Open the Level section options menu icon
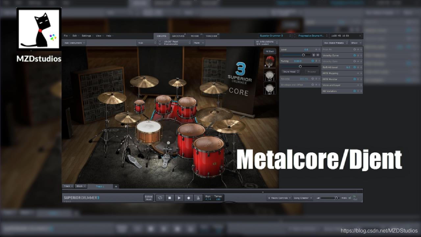Viewport: 421px width, 237px height. coord(316,49)
